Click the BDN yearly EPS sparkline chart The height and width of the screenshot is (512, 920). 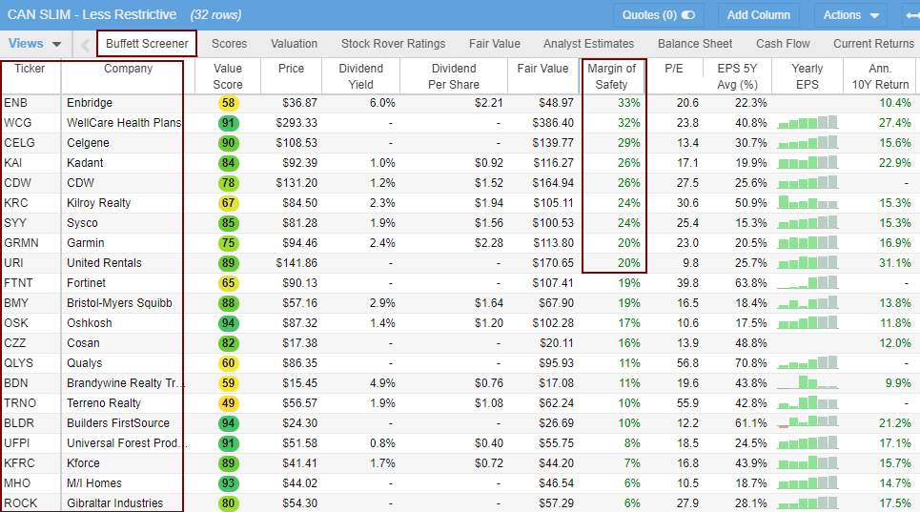[x=808, y=382]
